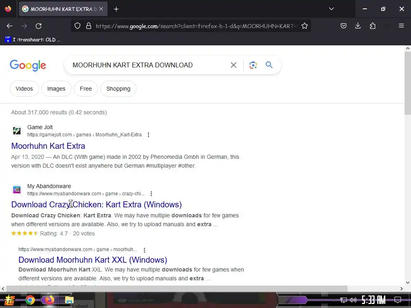Viewport: 411px width, 308px height.
Task: Click the scroll up arrow
Action: (x=408, y=49)
